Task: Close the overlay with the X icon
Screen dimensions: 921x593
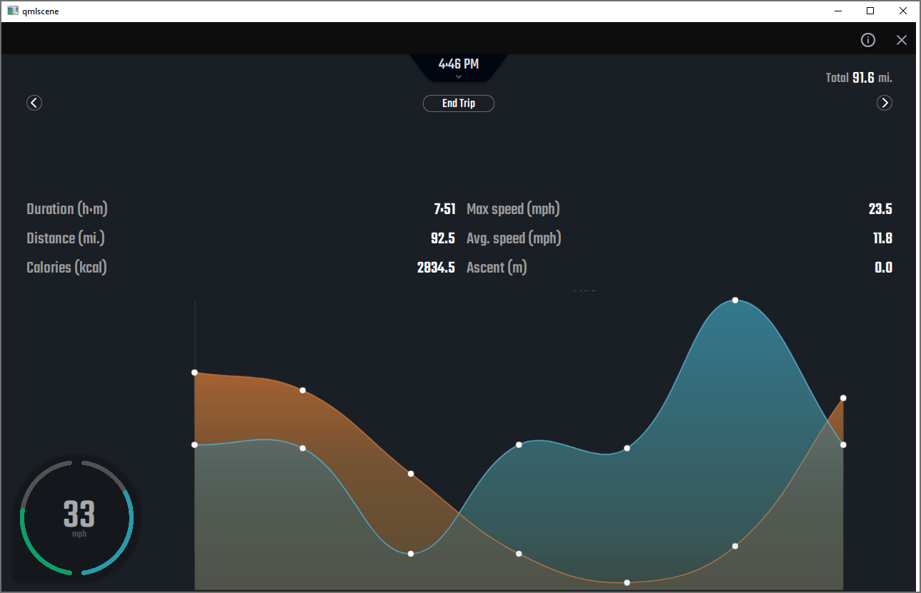Action: tap(902, 40)
